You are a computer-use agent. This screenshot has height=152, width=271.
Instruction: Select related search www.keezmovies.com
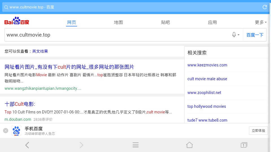coord(207,65)
